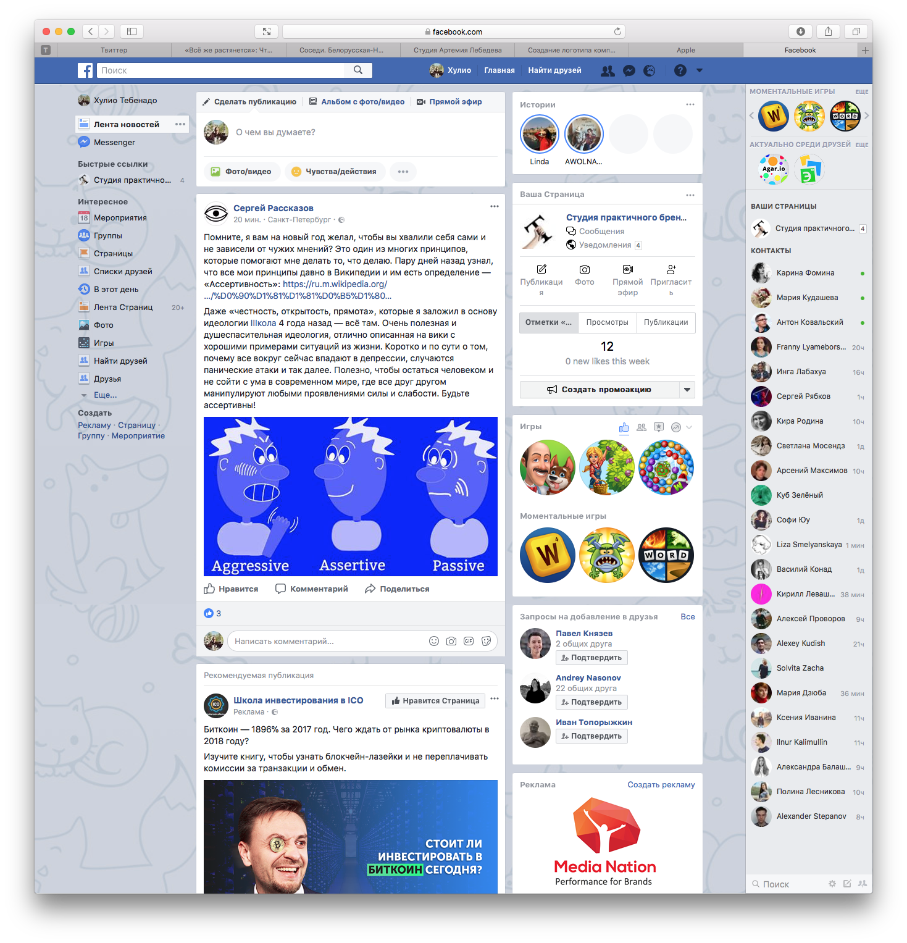The height and width of the screenshot is (943, 907).
Task: Confirm Павел Князев friend request
Action: (x=591, y=658)
